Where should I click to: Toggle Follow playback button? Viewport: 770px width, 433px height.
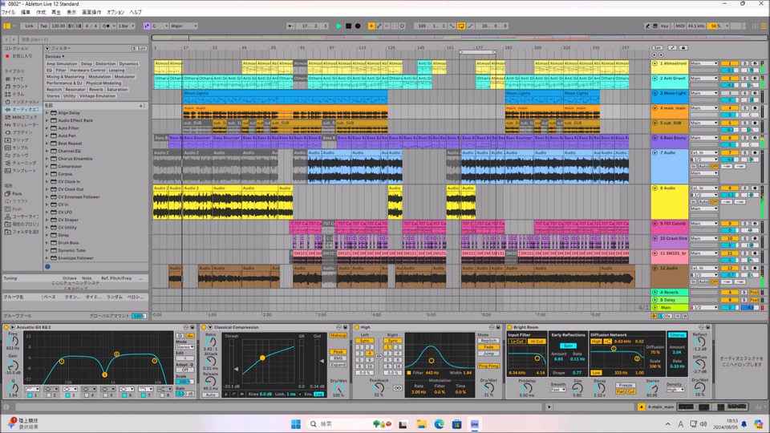coord(290,26)
